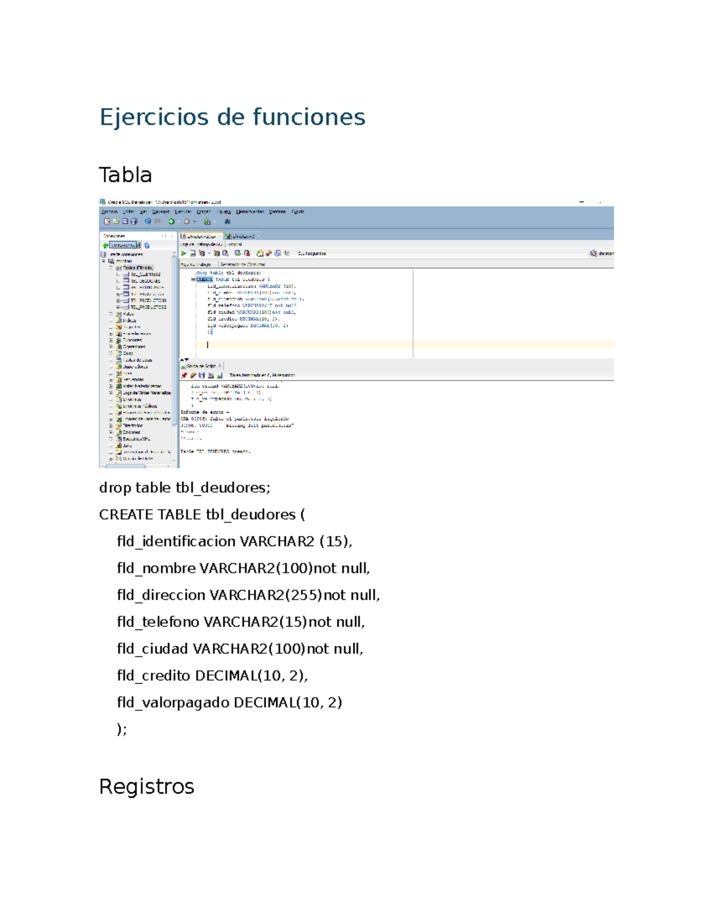Viewport: 713px width, 923px height.
Task: Switch to the Generador de Consultas tab
Action: click(x=242, y=265)
